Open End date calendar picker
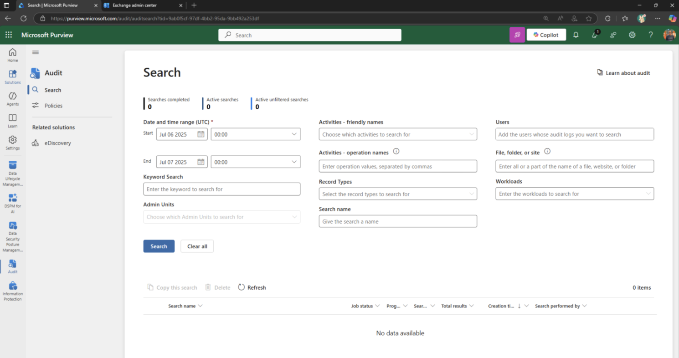679x358 pixels. (201, 162)
